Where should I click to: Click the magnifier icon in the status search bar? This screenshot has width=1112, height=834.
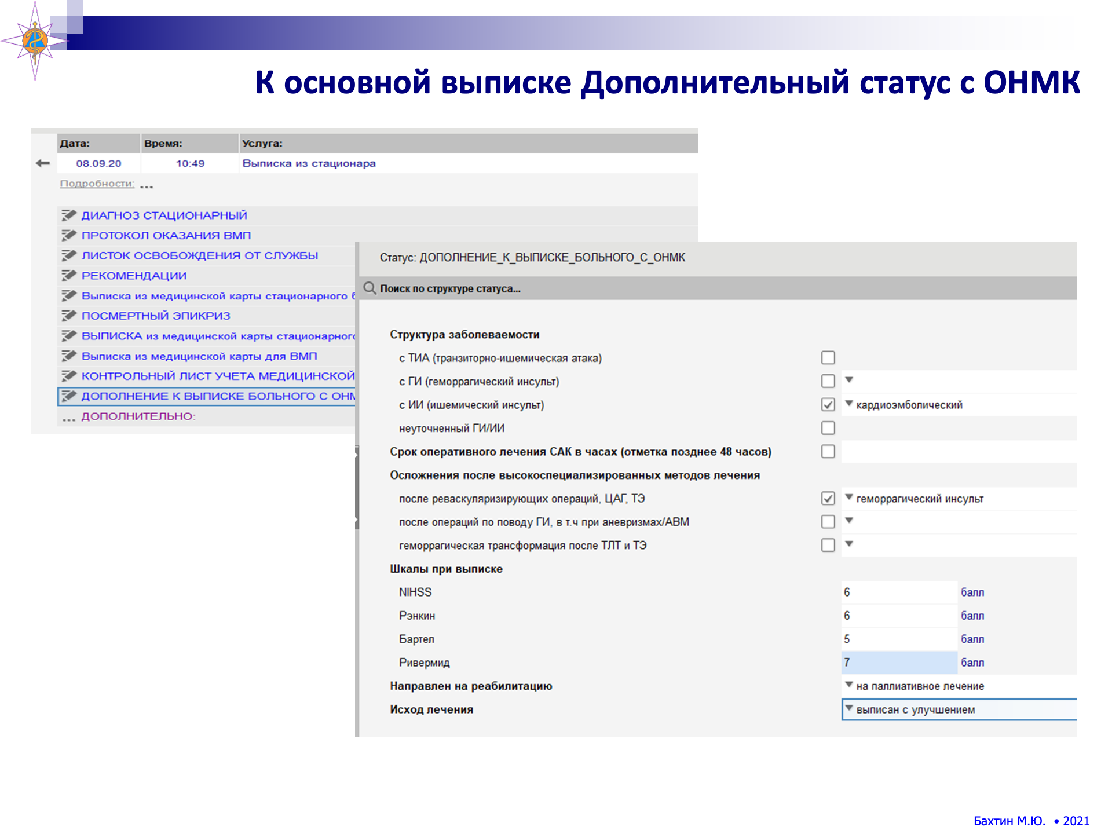[370, 288]
